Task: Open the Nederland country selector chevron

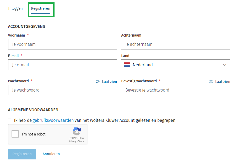Action: coord(225,65)
